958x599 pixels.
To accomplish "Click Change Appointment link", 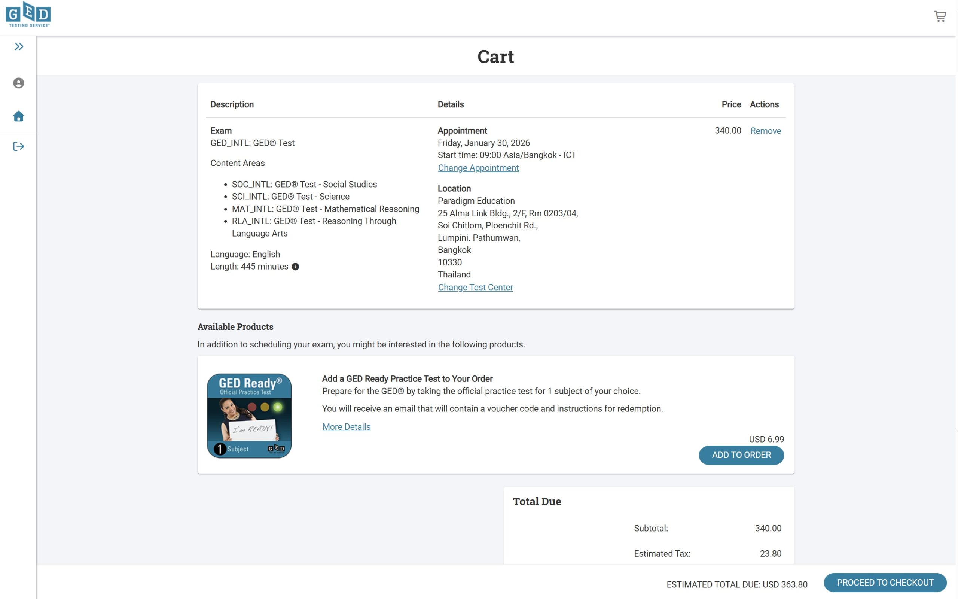I will tap(478, 168).
